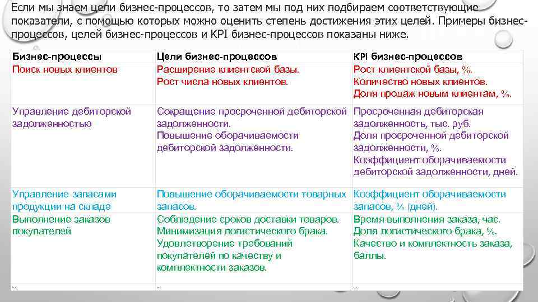This screenshot has height=302, width=538.
Task: Click 'Коэффициент оборачиваемости запасов, % (дней).' KPI
Action: 430,200
